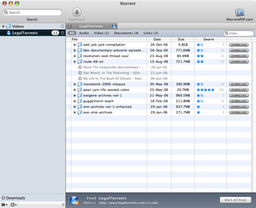The height and width of the screenshot is (208, 256).
Task: Click the sidebar resize grip icon
Action: click(x=63, y=204)
